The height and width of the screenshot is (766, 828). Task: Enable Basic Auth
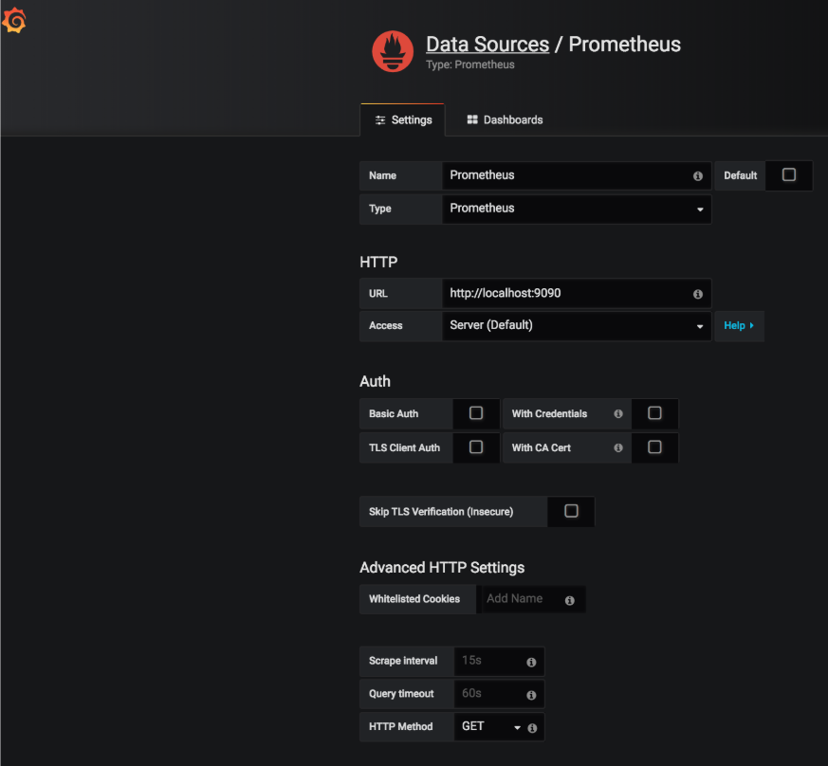coord(476,413)
